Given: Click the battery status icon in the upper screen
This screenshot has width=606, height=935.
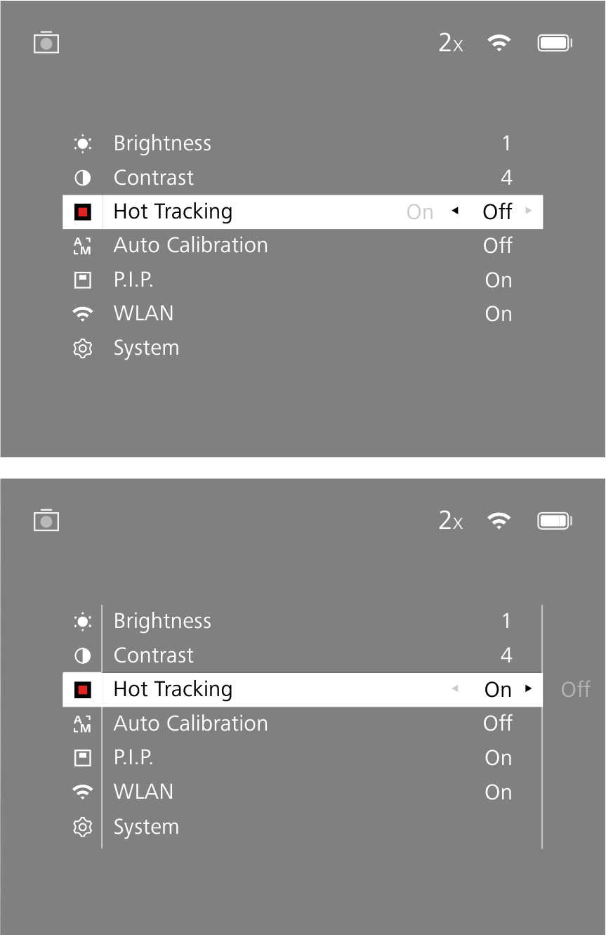Looking at the screenshot, I should pyautogui.click(x=555, y=44).
